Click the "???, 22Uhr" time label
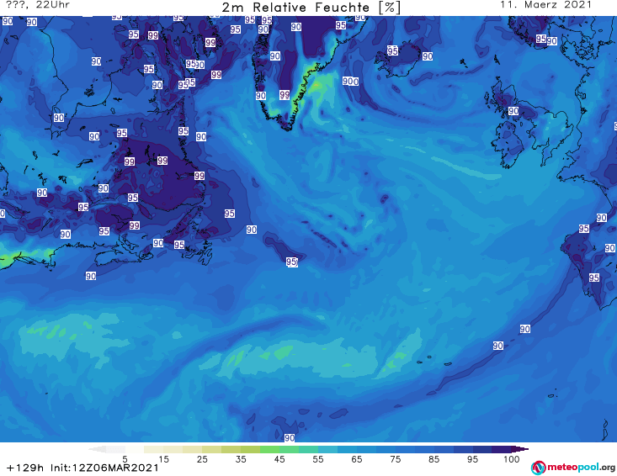The width and height of the screenshot is (617, 476). 38,5
